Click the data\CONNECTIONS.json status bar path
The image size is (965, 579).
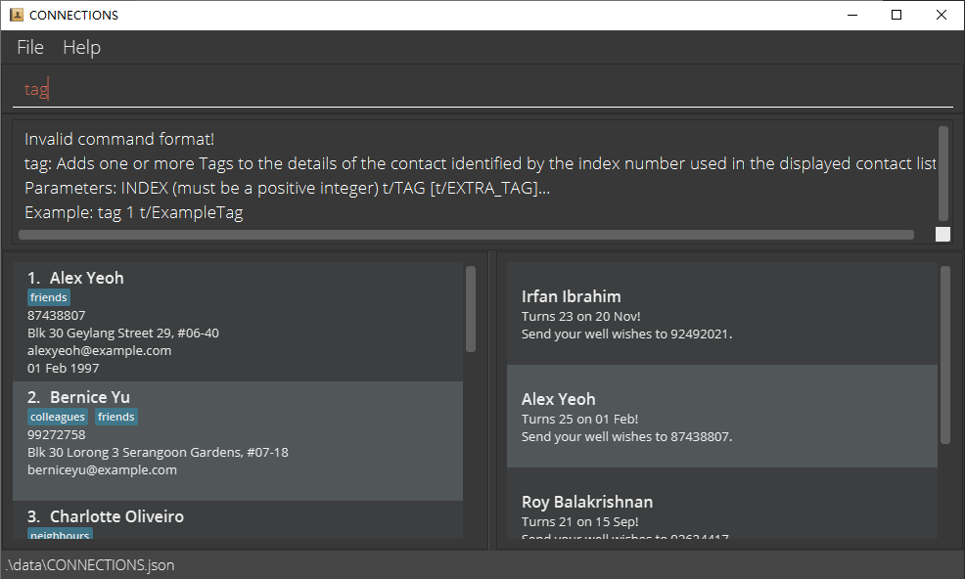(x=90, y=565)
